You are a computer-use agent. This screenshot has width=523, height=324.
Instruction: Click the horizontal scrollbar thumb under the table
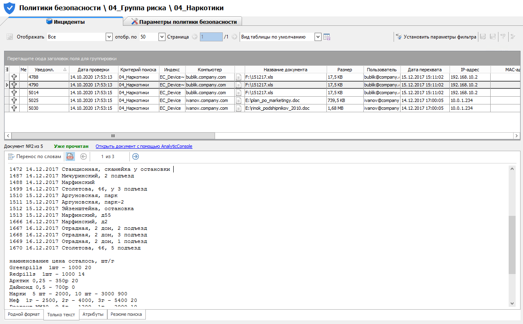[x=113, y=136]
